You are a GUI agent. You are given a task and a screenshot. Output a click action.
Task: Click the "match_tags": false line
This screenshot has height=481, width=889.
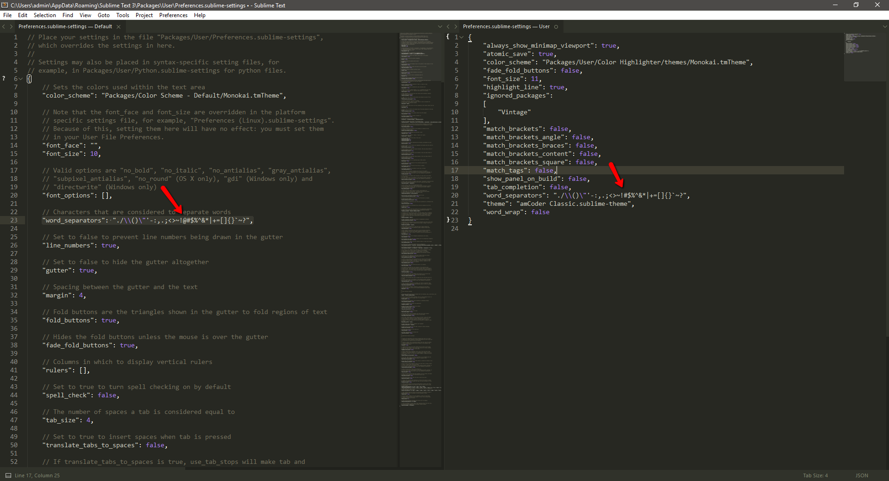pos(520,171)
